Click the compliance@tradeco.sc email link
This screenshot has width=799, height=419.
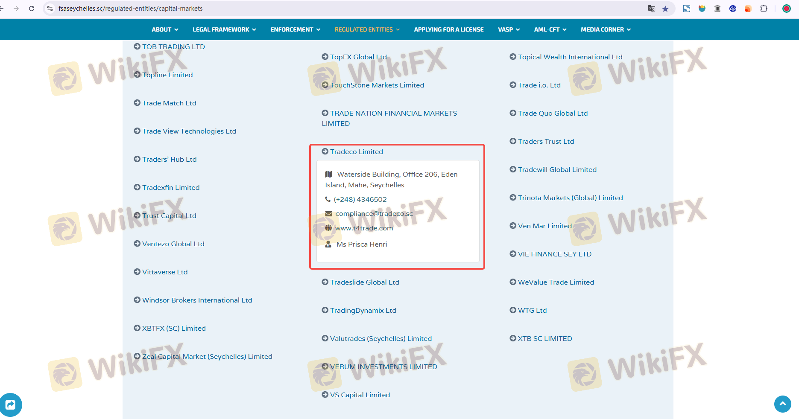point(374,213)
